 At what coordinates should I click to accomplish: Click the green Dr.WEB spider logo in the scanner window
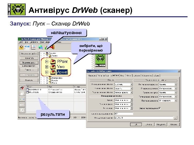(100, 60)
